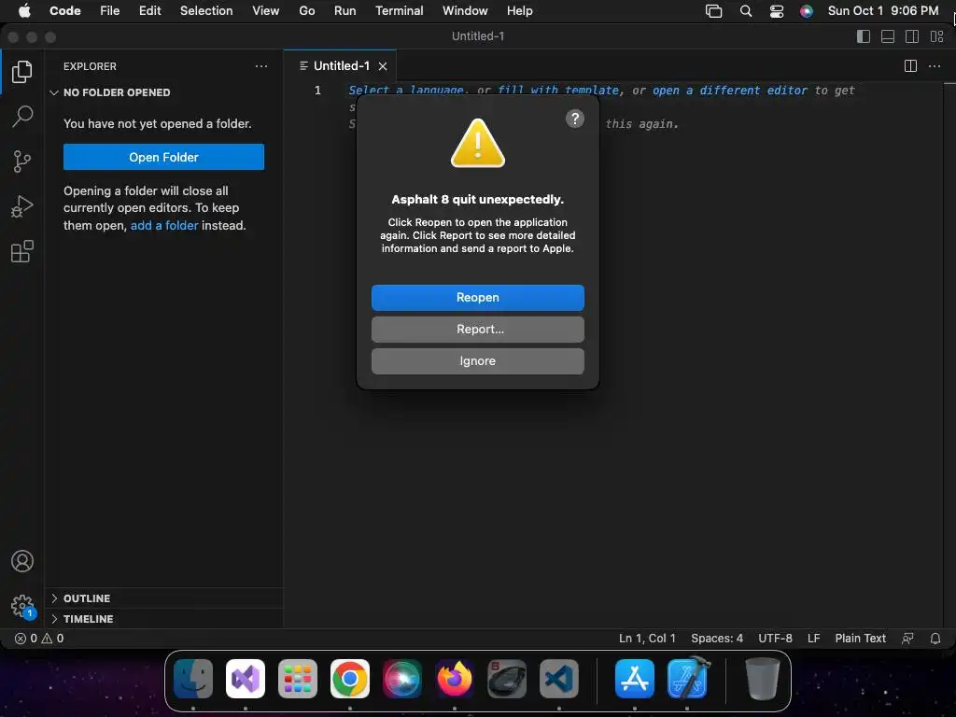Open App Store from the Dock
The image size is (956, 717).
click(635, 679)
